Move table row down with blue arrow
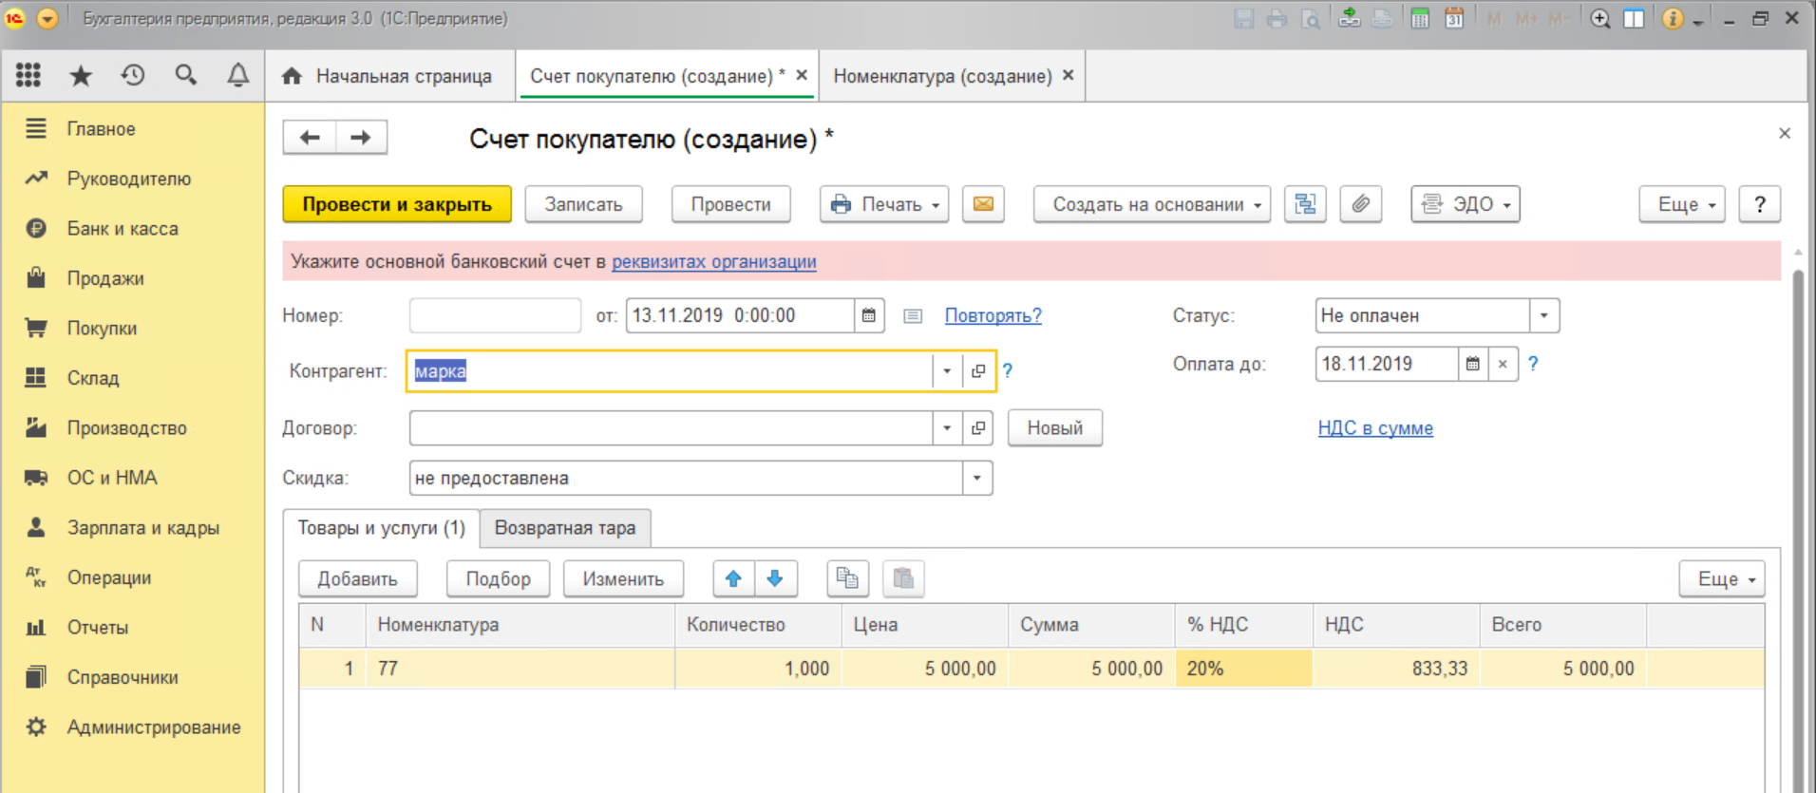Screen dimensions: 1816x793 coord(775,578)
